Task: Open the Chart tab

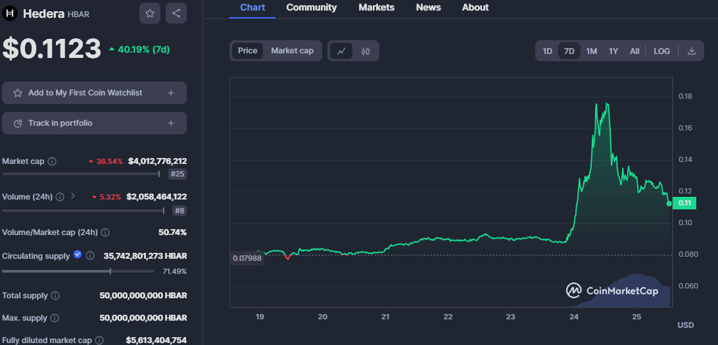Action: tap(252, 8)
